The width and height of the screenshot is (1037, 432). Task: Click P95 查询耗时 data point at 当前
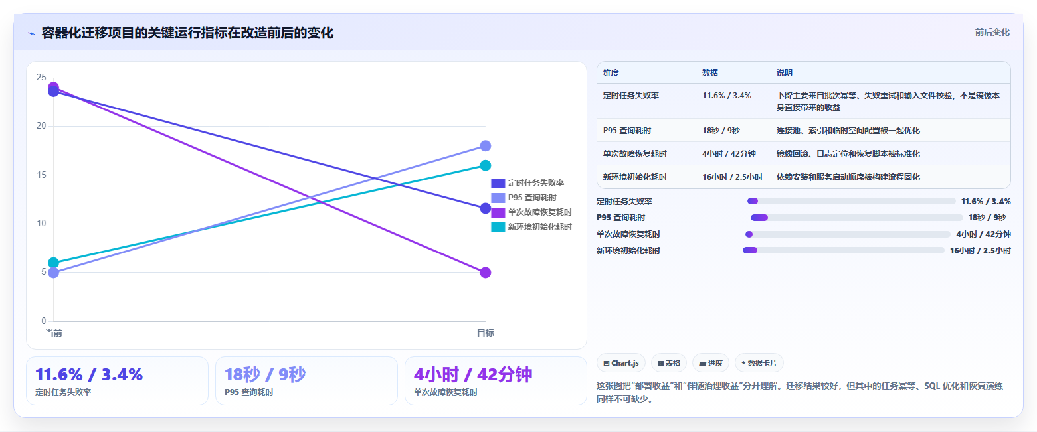53,273
